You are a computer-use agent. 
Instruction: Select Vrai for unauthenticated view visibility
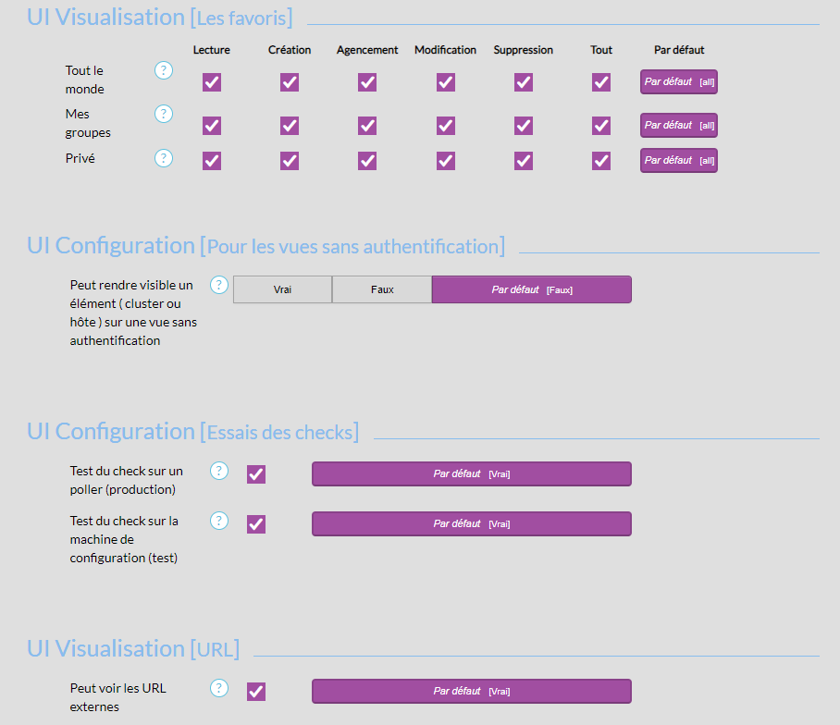coord(282,289)
